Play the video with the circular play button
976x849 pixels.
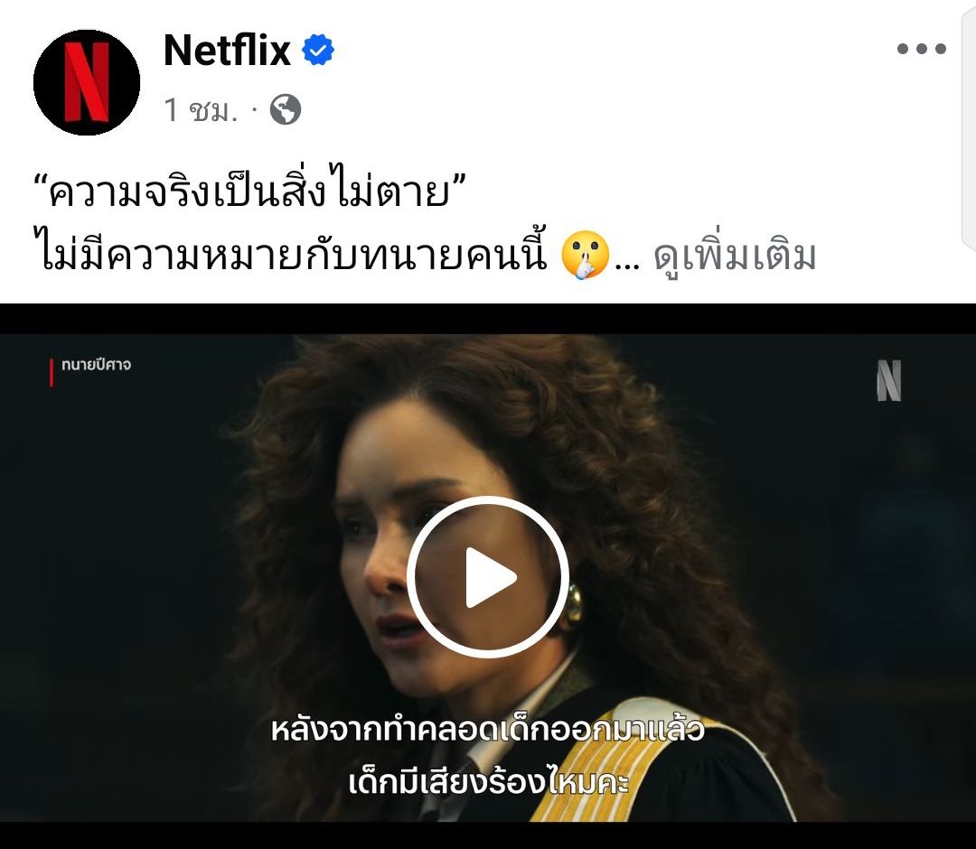click(487, 576)
